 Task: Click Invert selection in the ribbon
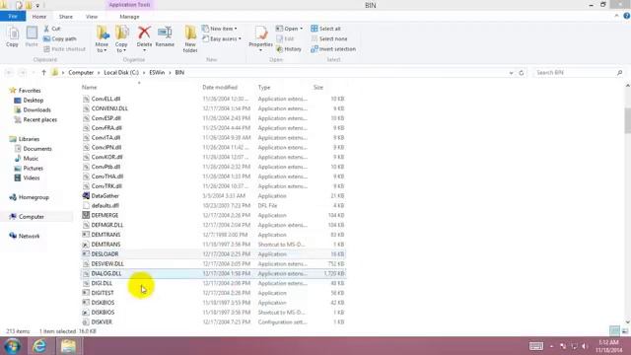click(x=333, y=49)
